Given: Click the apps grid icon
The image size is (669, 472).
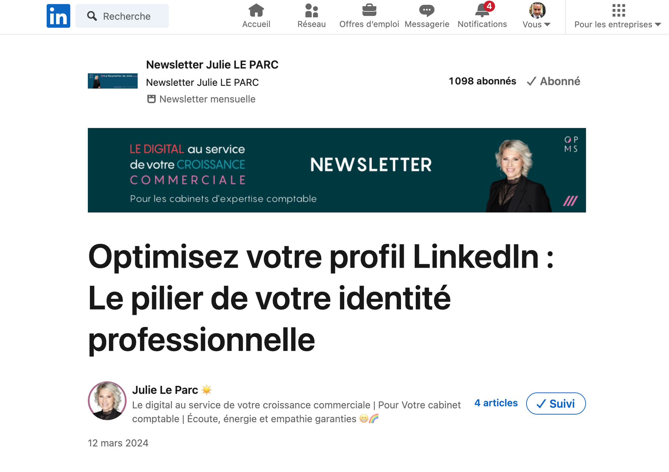Looking at the screenshot, I should pos(618,11).
